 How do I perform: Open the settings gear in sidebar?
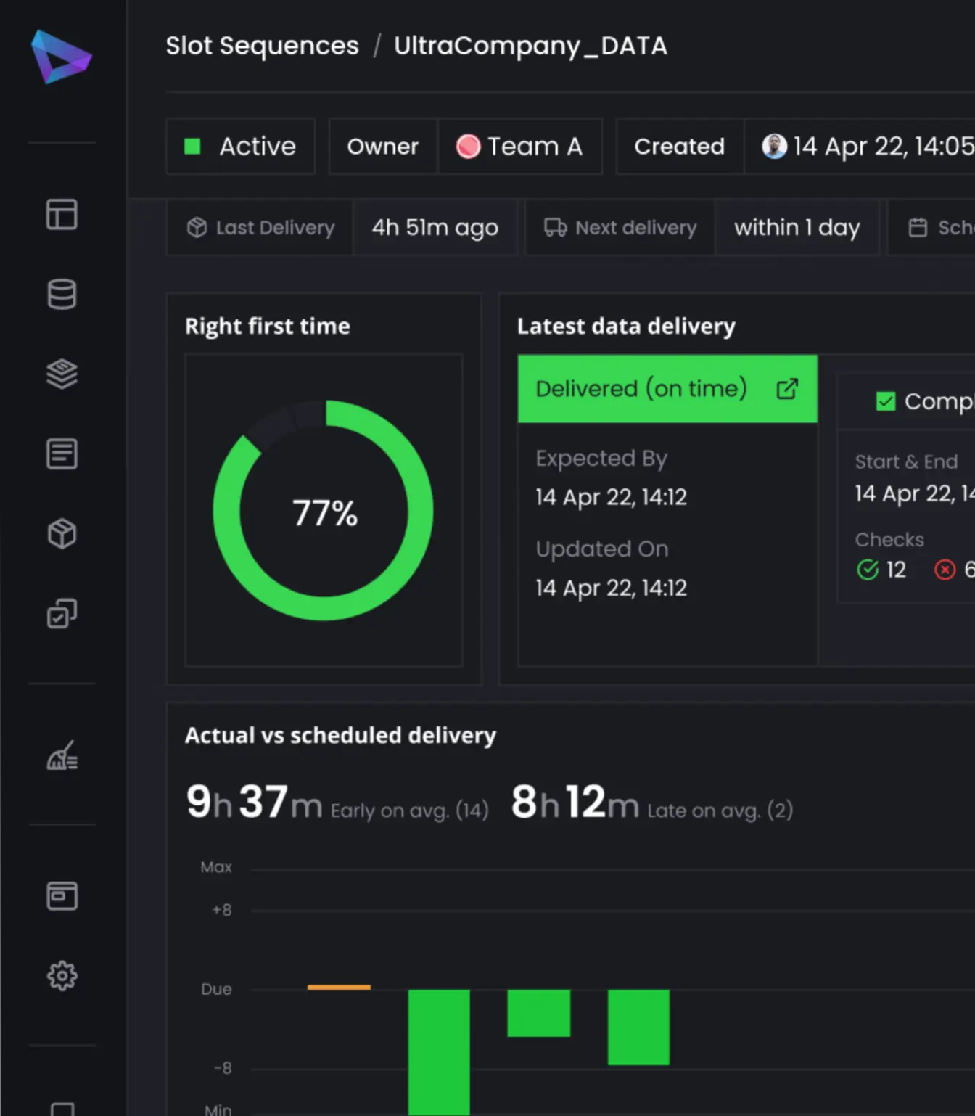click(x=62, y=976)
